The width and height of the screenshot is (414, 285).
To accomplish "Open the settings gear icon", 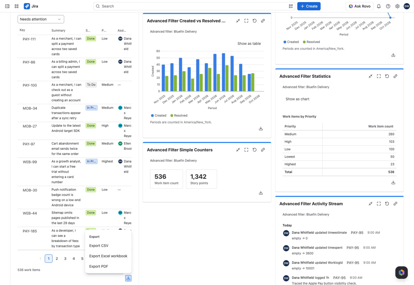I will click(x=397, y=6).
